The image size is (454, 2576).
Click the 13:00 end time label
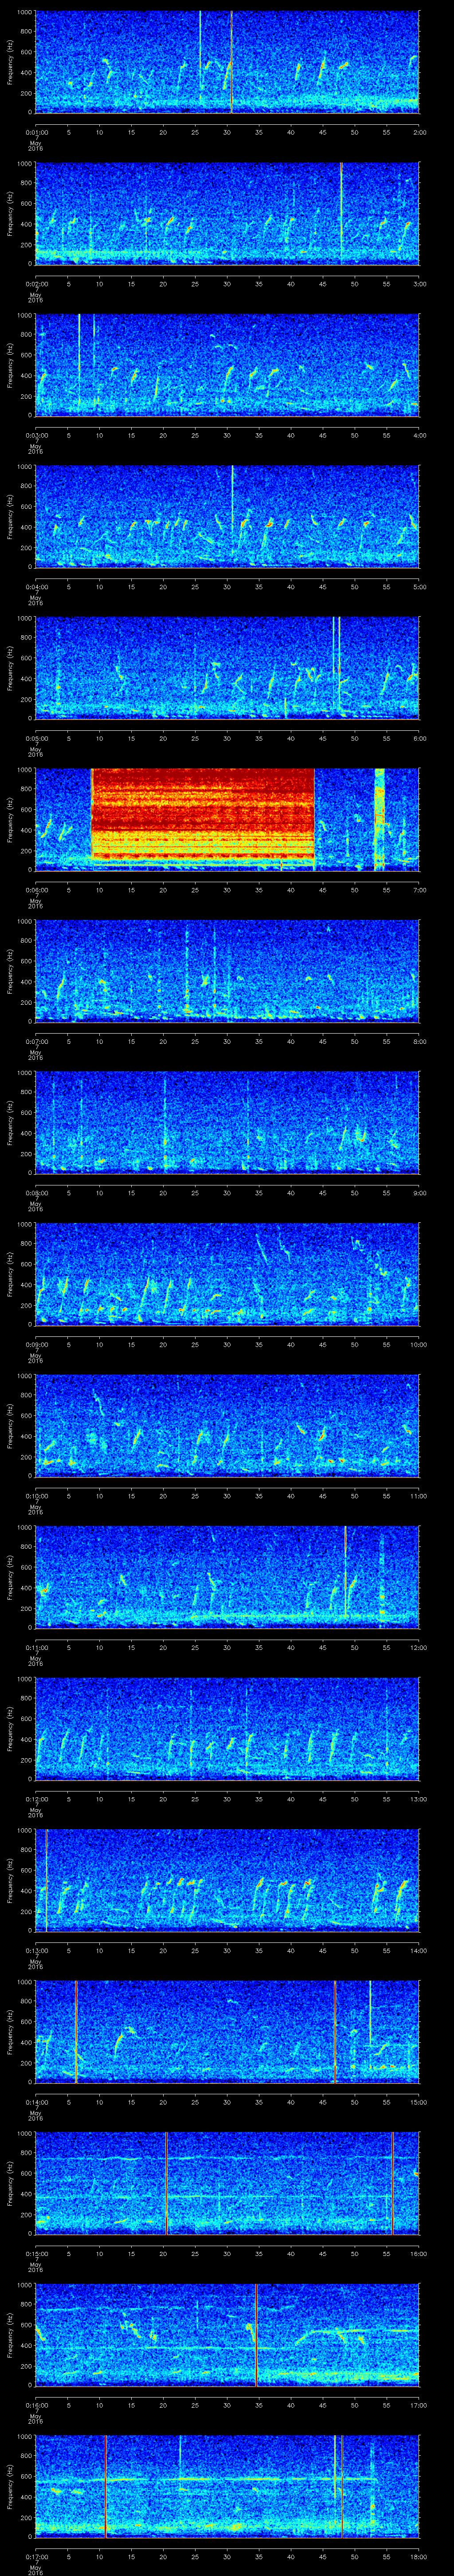point(418,1798)
